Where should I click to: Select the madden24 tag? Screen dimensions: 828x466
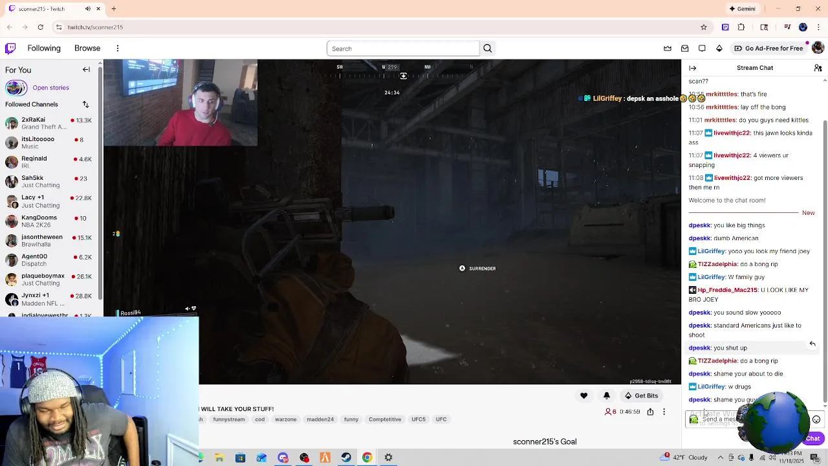(320, 419)
